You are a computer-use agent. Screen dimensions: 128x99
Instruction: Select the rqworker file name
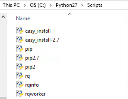(35, 94)
